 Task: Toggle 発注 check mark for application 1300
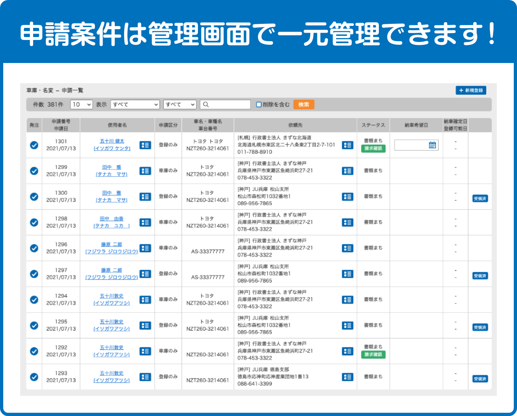34,197
